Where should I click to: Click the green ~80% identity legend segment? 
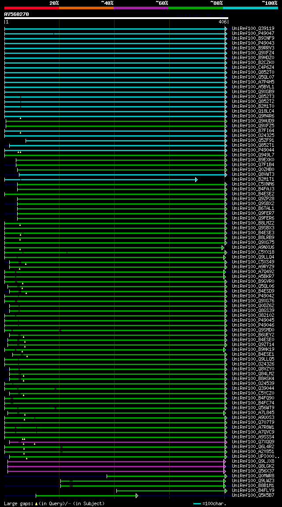point(196,8)
